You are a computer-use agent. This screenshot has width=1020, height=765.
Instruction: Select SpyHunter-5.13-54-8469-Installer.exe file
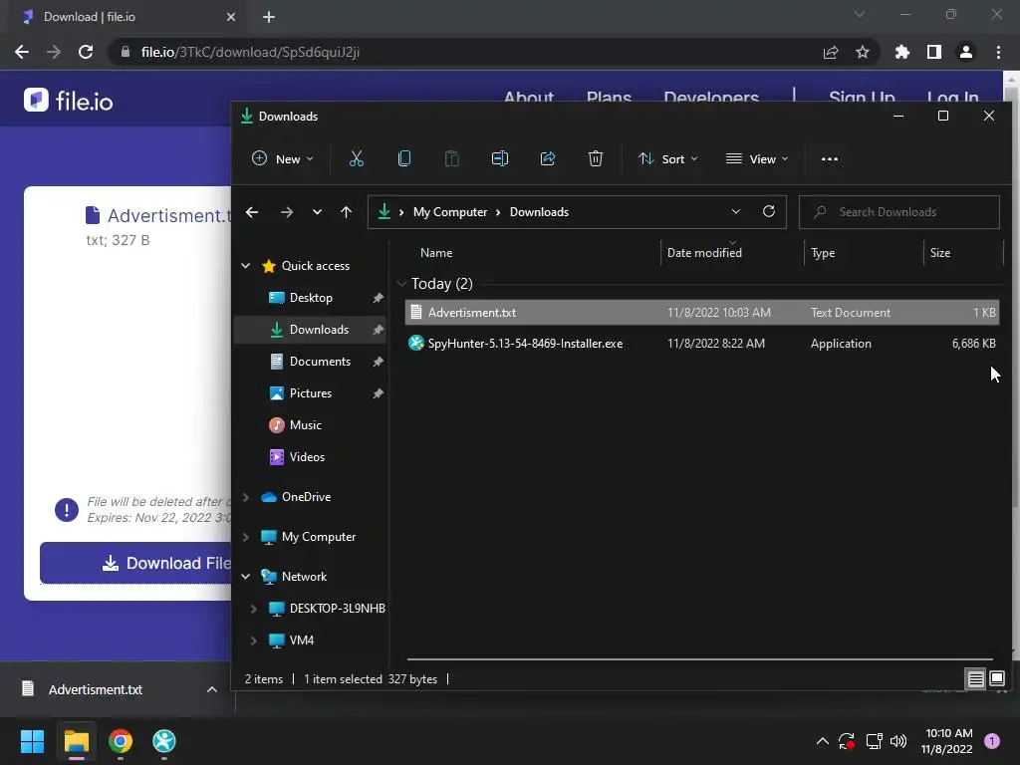701,344
